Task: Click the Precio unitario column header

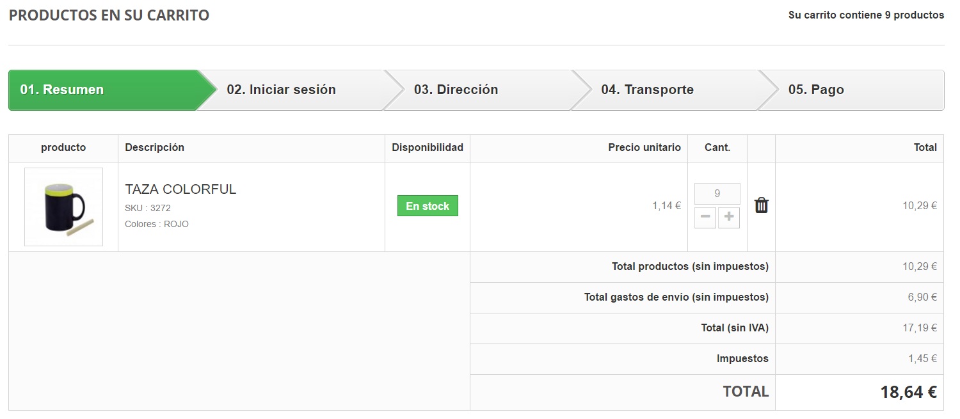Action: pyautogui.click(x=644, y=148)
